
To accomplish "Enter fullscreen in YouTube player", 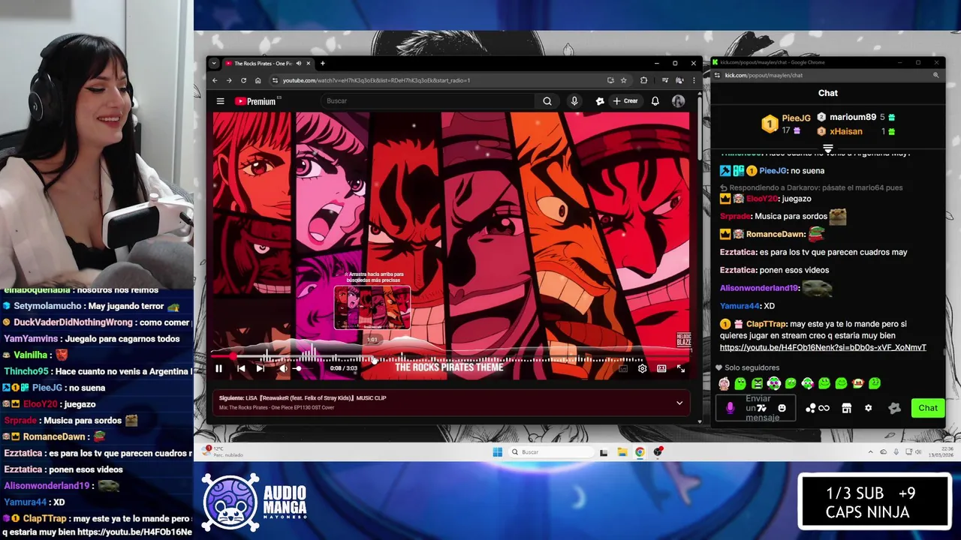I will [681, 368].
